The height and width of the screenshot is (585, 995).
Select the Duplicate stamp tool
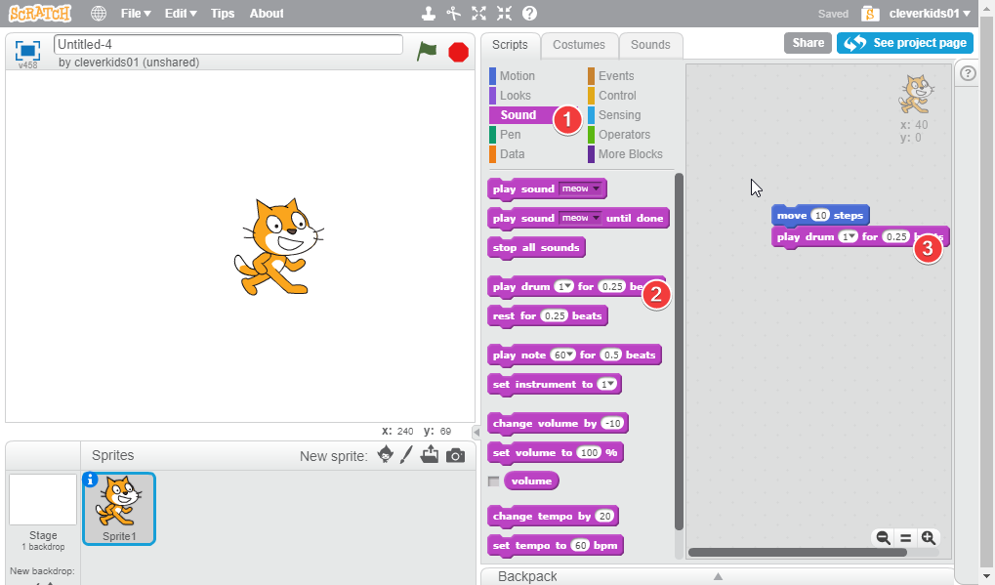[x=429, y=14]
